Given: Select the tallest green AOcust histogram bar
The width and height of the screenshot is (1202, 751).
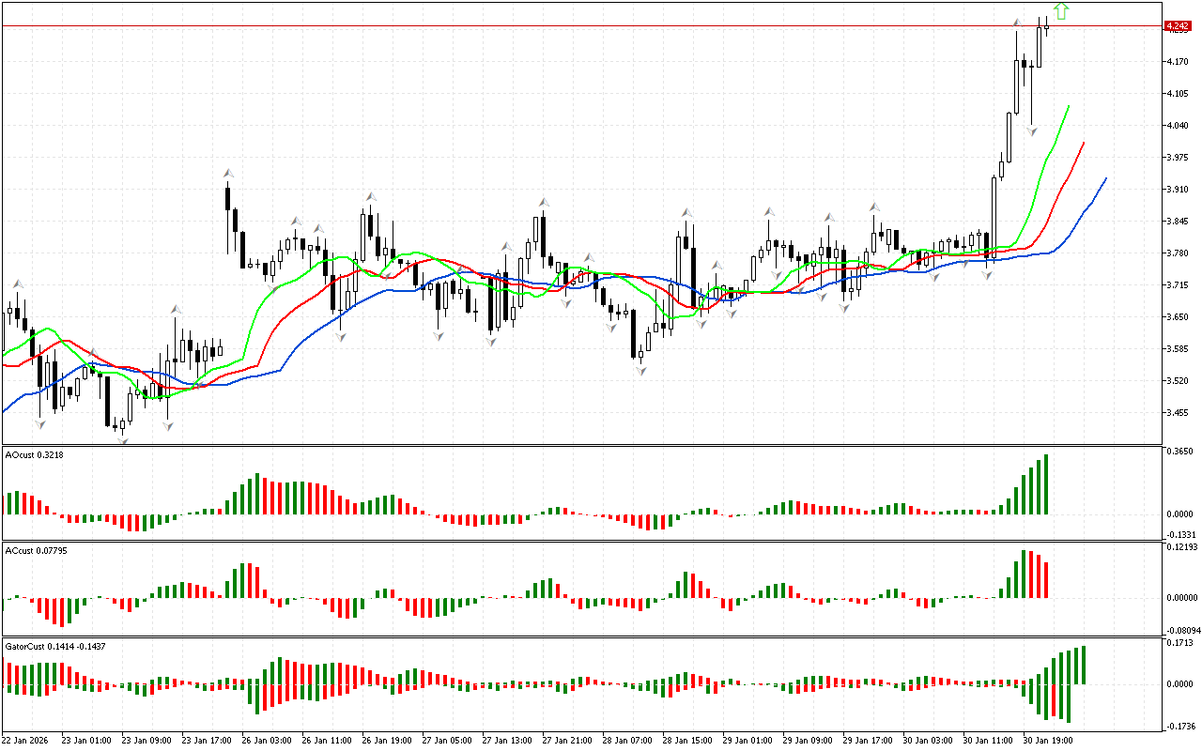Looking at the screenshot, I should [x=1045, y=484].
